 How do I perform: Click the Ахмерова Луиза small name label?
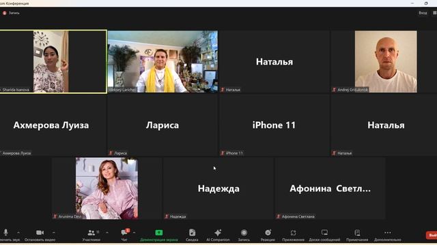point(16,153)
